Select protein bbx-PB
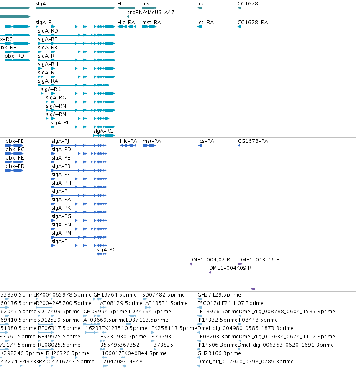Image resolution: width=356 pixels, height=368 pixels. (14, 145)
